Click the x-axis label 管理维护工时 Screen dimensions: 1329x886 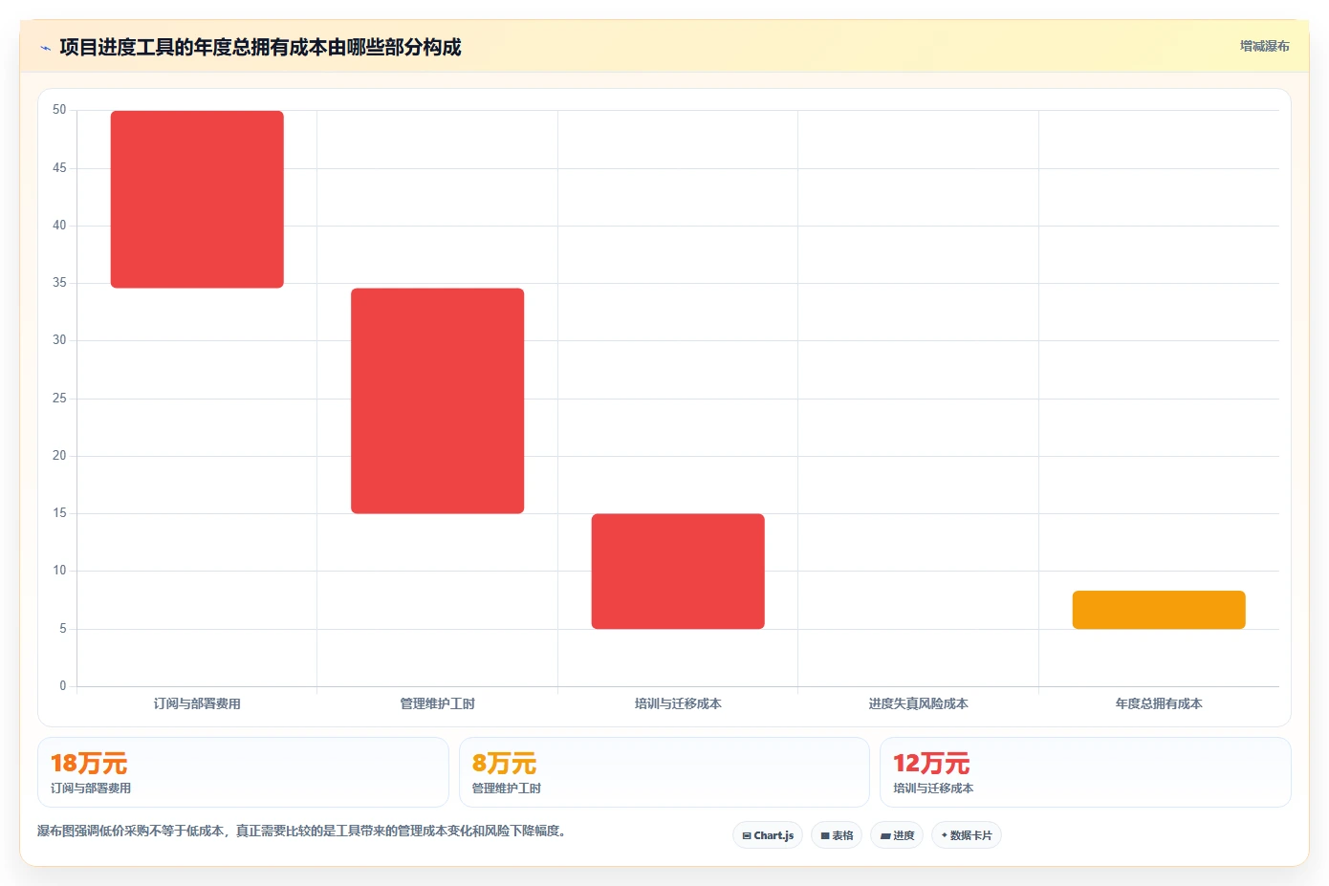pos(437,703)
